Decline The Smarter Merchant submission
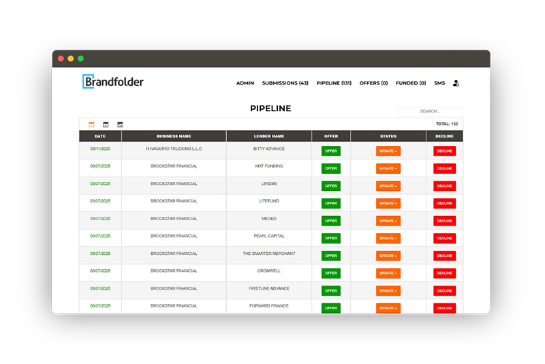 coord(445,256)
